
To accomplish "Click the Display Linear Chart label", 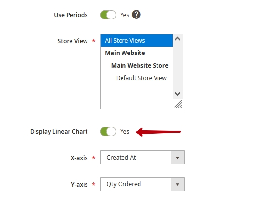I will (x=59, y=132).
